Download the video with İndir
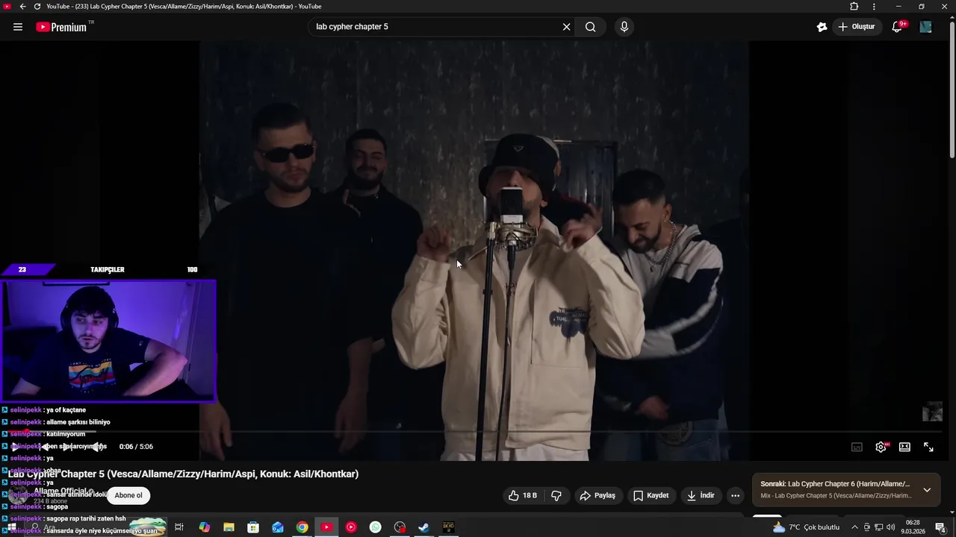This screenshot has width=956, height=537. click(x=701, y=495)
